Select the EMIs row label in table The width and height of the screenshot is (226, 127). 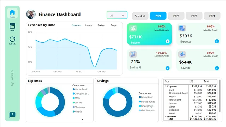172,90
